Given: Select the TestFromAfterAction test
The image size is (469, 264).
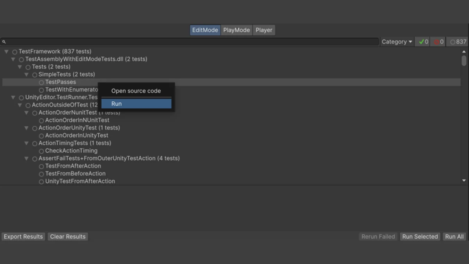Looking at the screenshot, I should pyautogui.click(x=73, y=166).
